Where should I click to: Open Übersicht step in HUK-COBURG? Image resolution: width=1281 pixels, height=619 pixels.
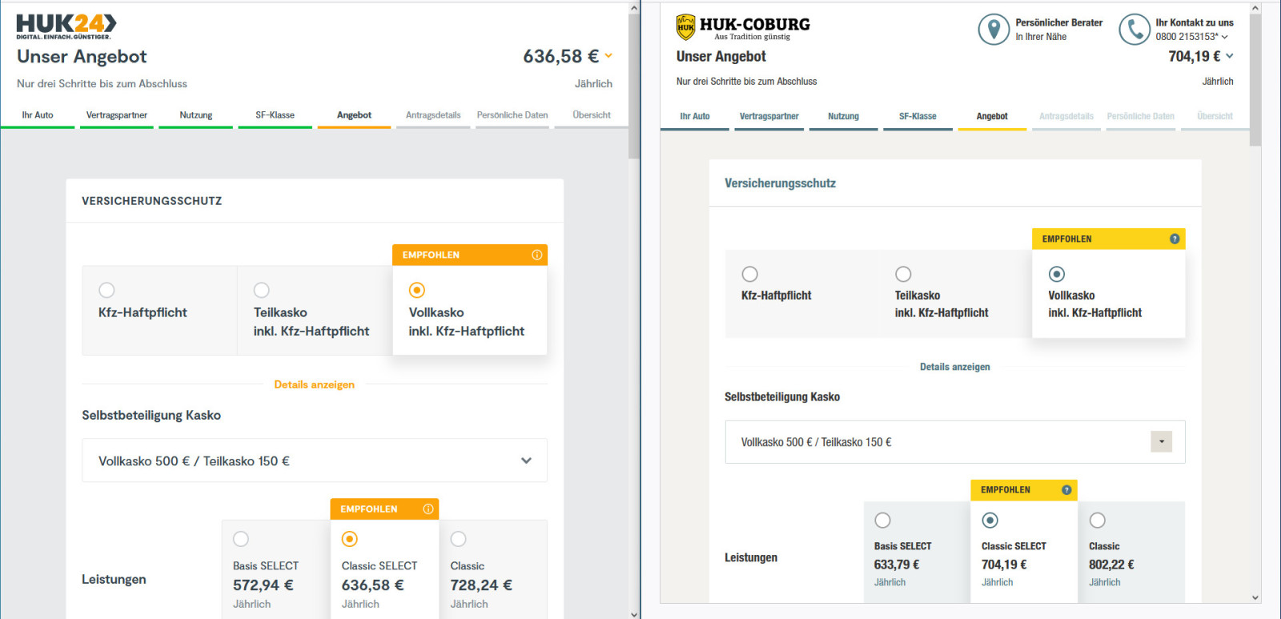(1215, 116)
